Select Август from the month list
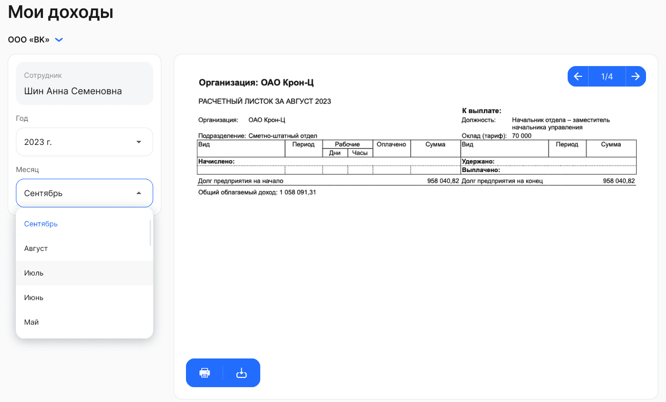 coord(85,248)
